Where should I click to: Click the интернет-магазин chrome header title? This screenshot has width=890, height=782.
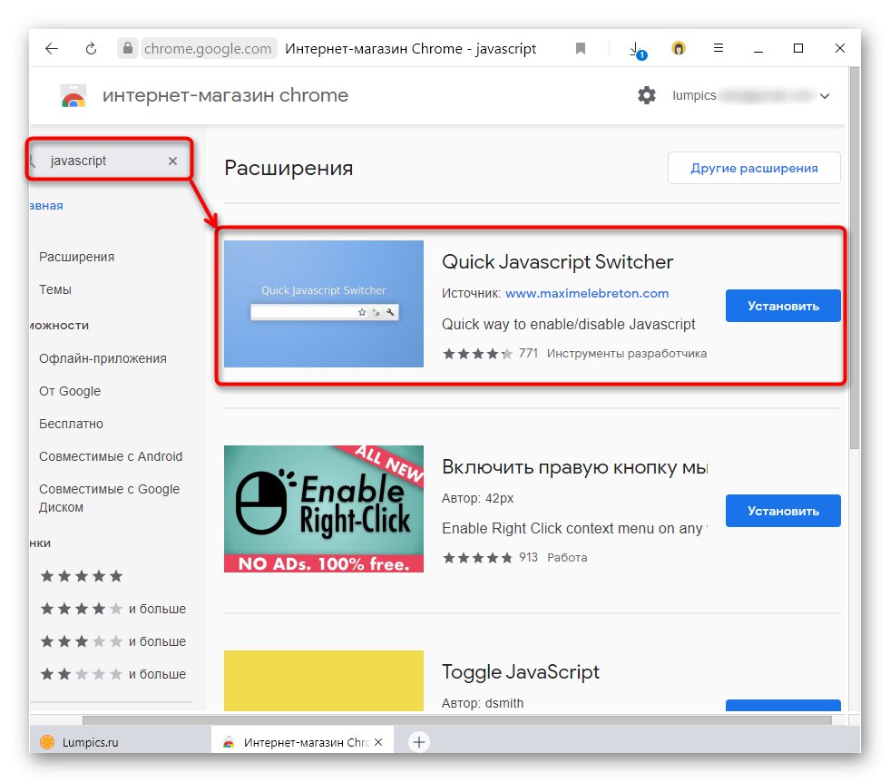[x=225, y=95]
